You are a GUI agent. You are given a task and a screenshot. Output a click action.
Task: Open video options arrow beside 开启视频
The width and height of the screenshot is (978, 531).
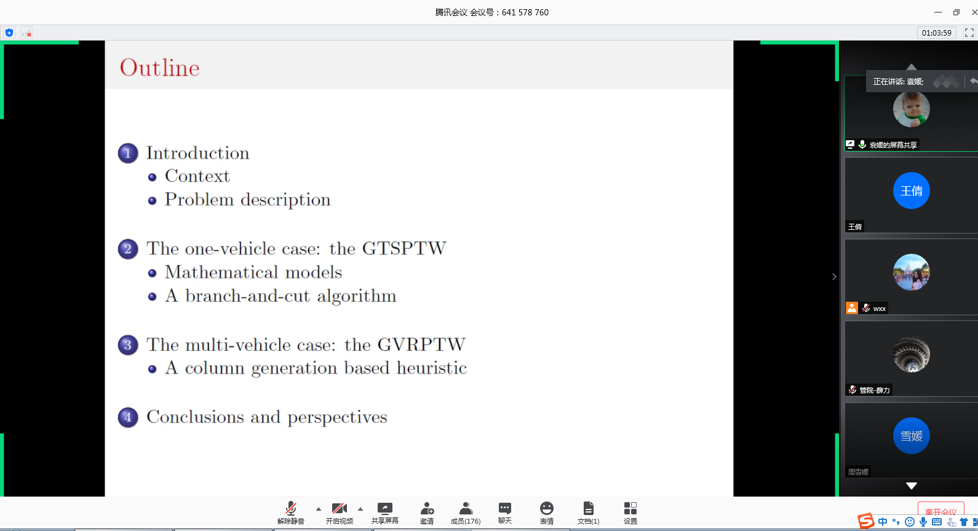360,509
